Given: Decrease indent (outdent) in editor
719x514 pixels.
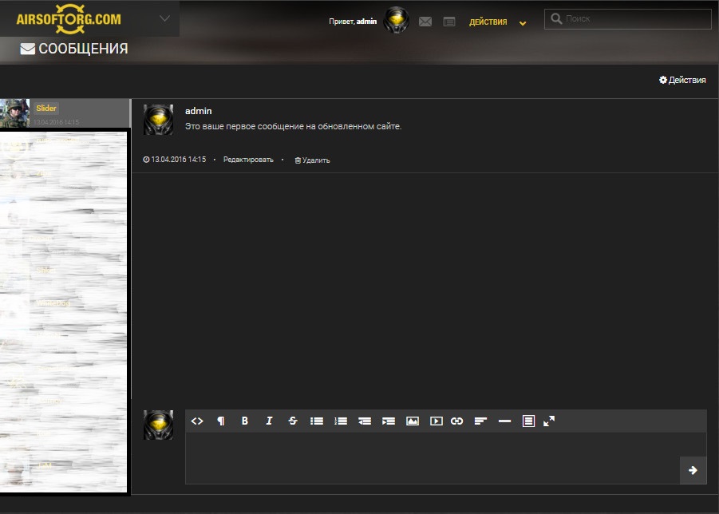Looking at the screenshot, I should (x=365, y=421).
